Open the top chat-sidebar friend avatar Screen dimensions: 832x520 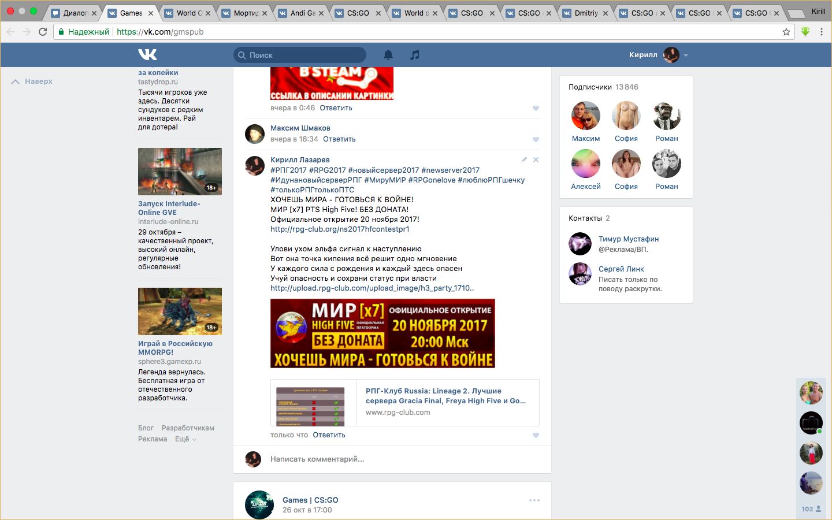(x=811, y=393)
